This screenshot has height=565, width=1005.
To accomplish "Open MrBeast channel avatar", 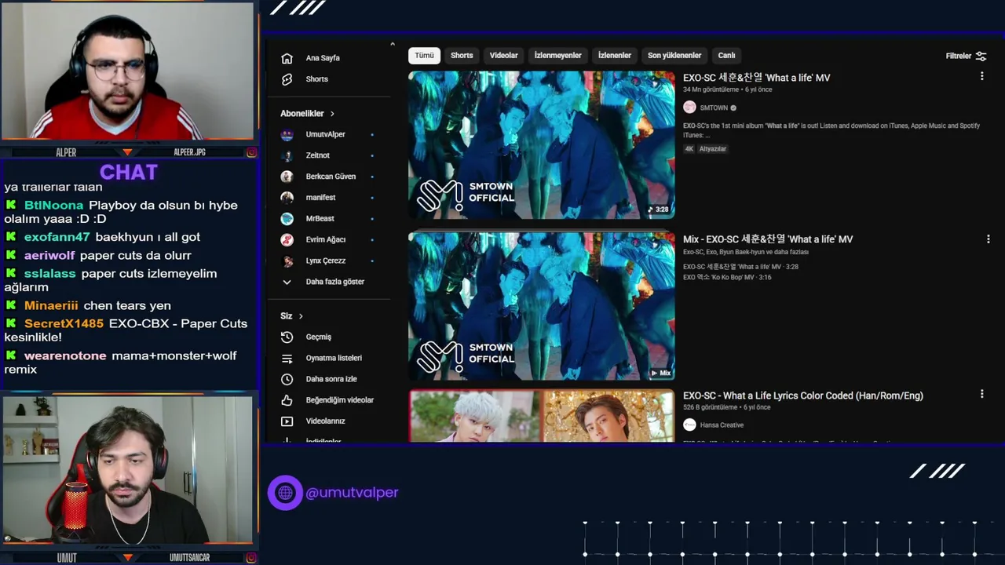I will [x=287, y=218].
